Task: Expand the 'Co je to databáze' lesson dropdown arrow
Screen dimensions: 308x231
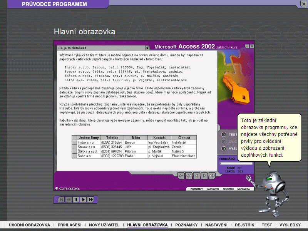Action: click(147, 48)
